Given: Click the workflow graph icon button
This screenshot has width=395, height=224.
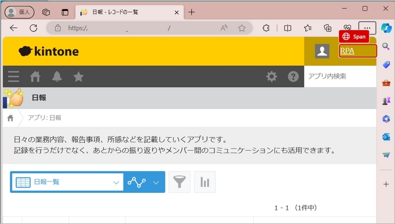Looking at the screenshot, I should coord(137,182).
